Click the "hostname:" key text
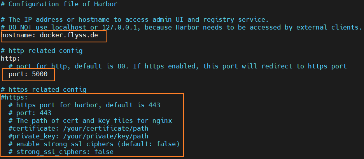 (x=18, y=35)
